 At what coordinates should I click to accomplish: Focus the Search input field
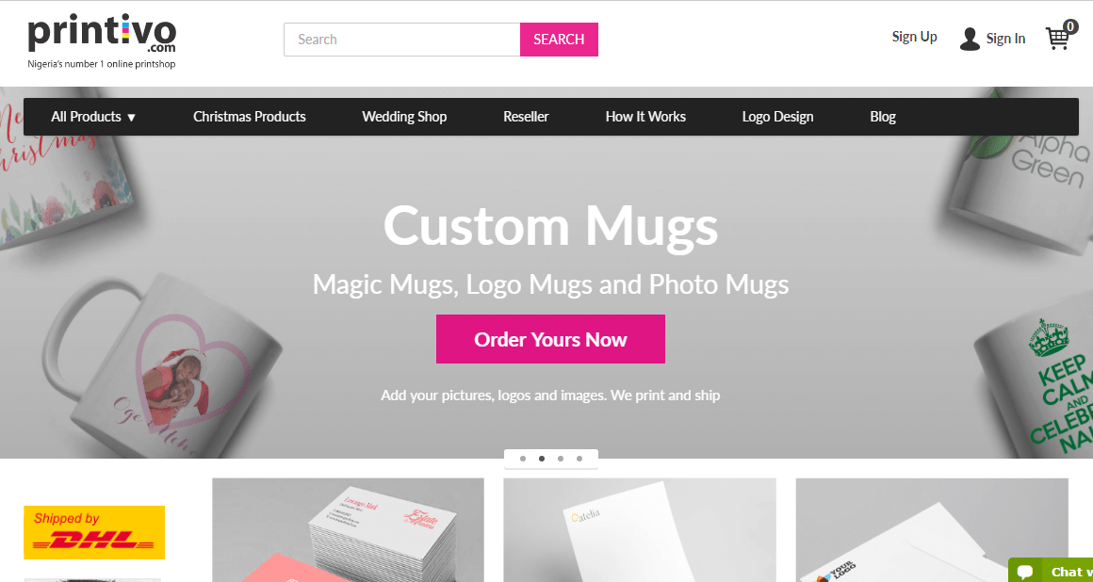402,40
